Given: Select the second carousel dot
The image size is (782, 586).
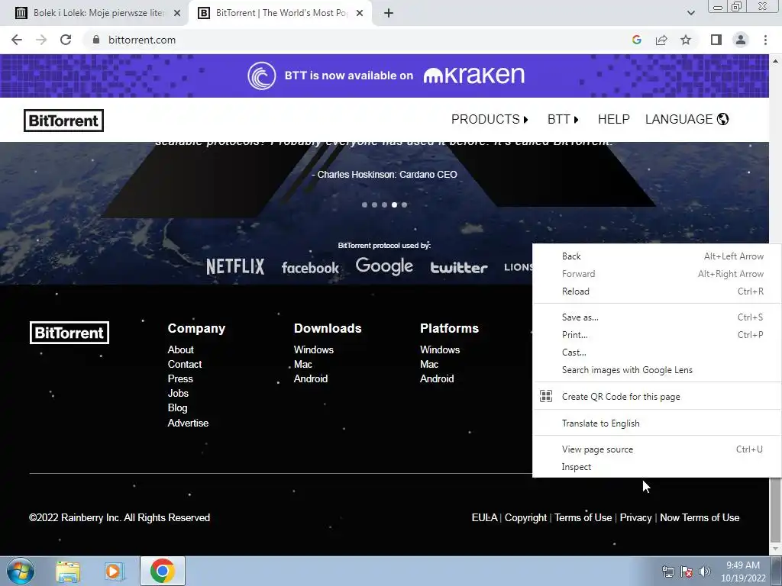Looking at the screenshot, I should pyautogui.click(x=374, y=204).
